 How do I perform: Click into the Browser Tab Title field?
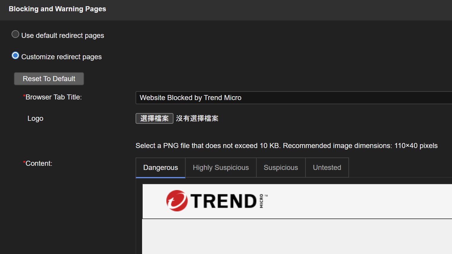(293, 98)
